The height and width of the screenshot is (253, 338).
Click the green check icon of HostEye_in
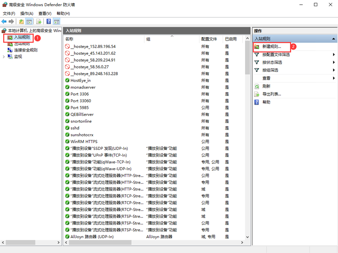click(x=67, y=80)
